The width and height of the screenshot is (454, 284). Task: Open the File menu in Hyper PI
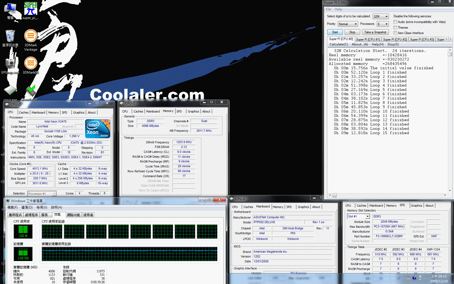click(328, 9)
